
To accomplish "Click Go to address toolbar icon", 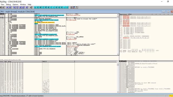I will tap(31, 7).
